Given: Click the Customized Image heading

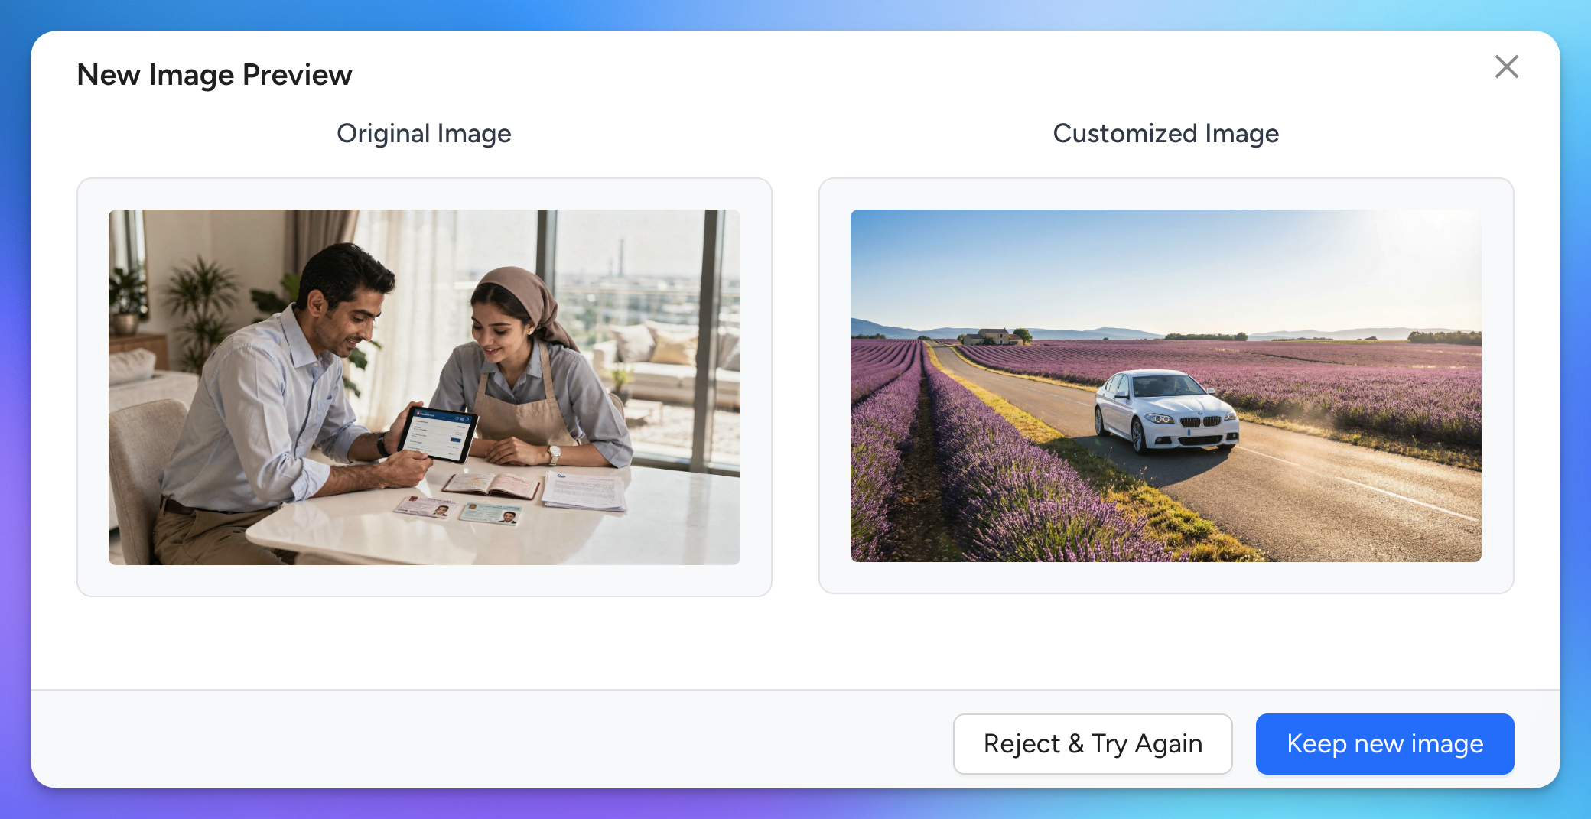Looking at the screenshot, I should tap(1165, 134).
